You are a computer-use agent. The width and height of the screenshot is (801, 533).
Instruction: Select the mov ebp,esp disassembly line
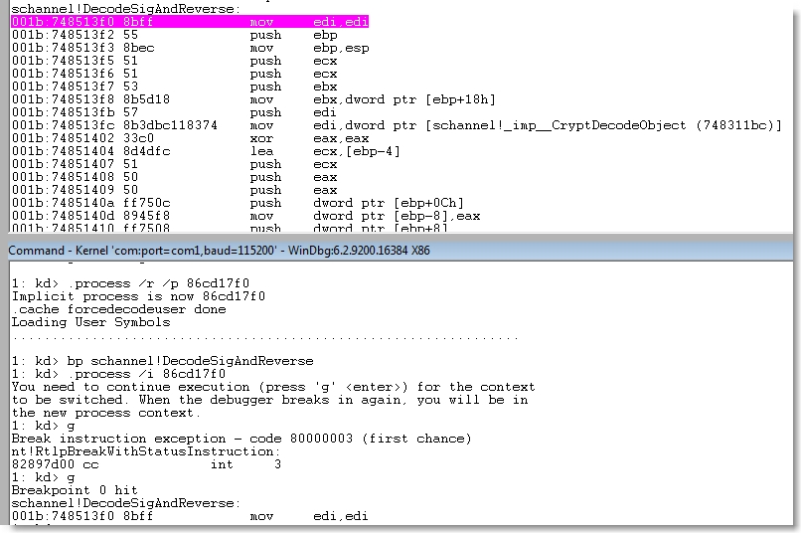click(x=189, y=47)
